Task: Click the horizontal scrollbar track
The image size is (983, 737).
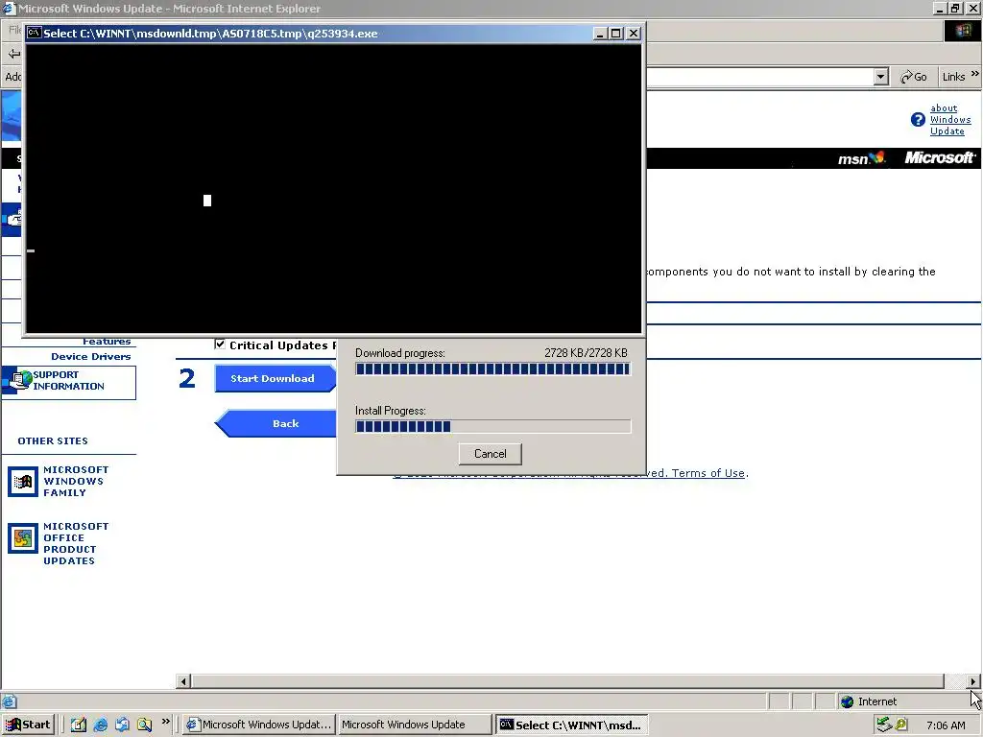Action: [955, 681]
